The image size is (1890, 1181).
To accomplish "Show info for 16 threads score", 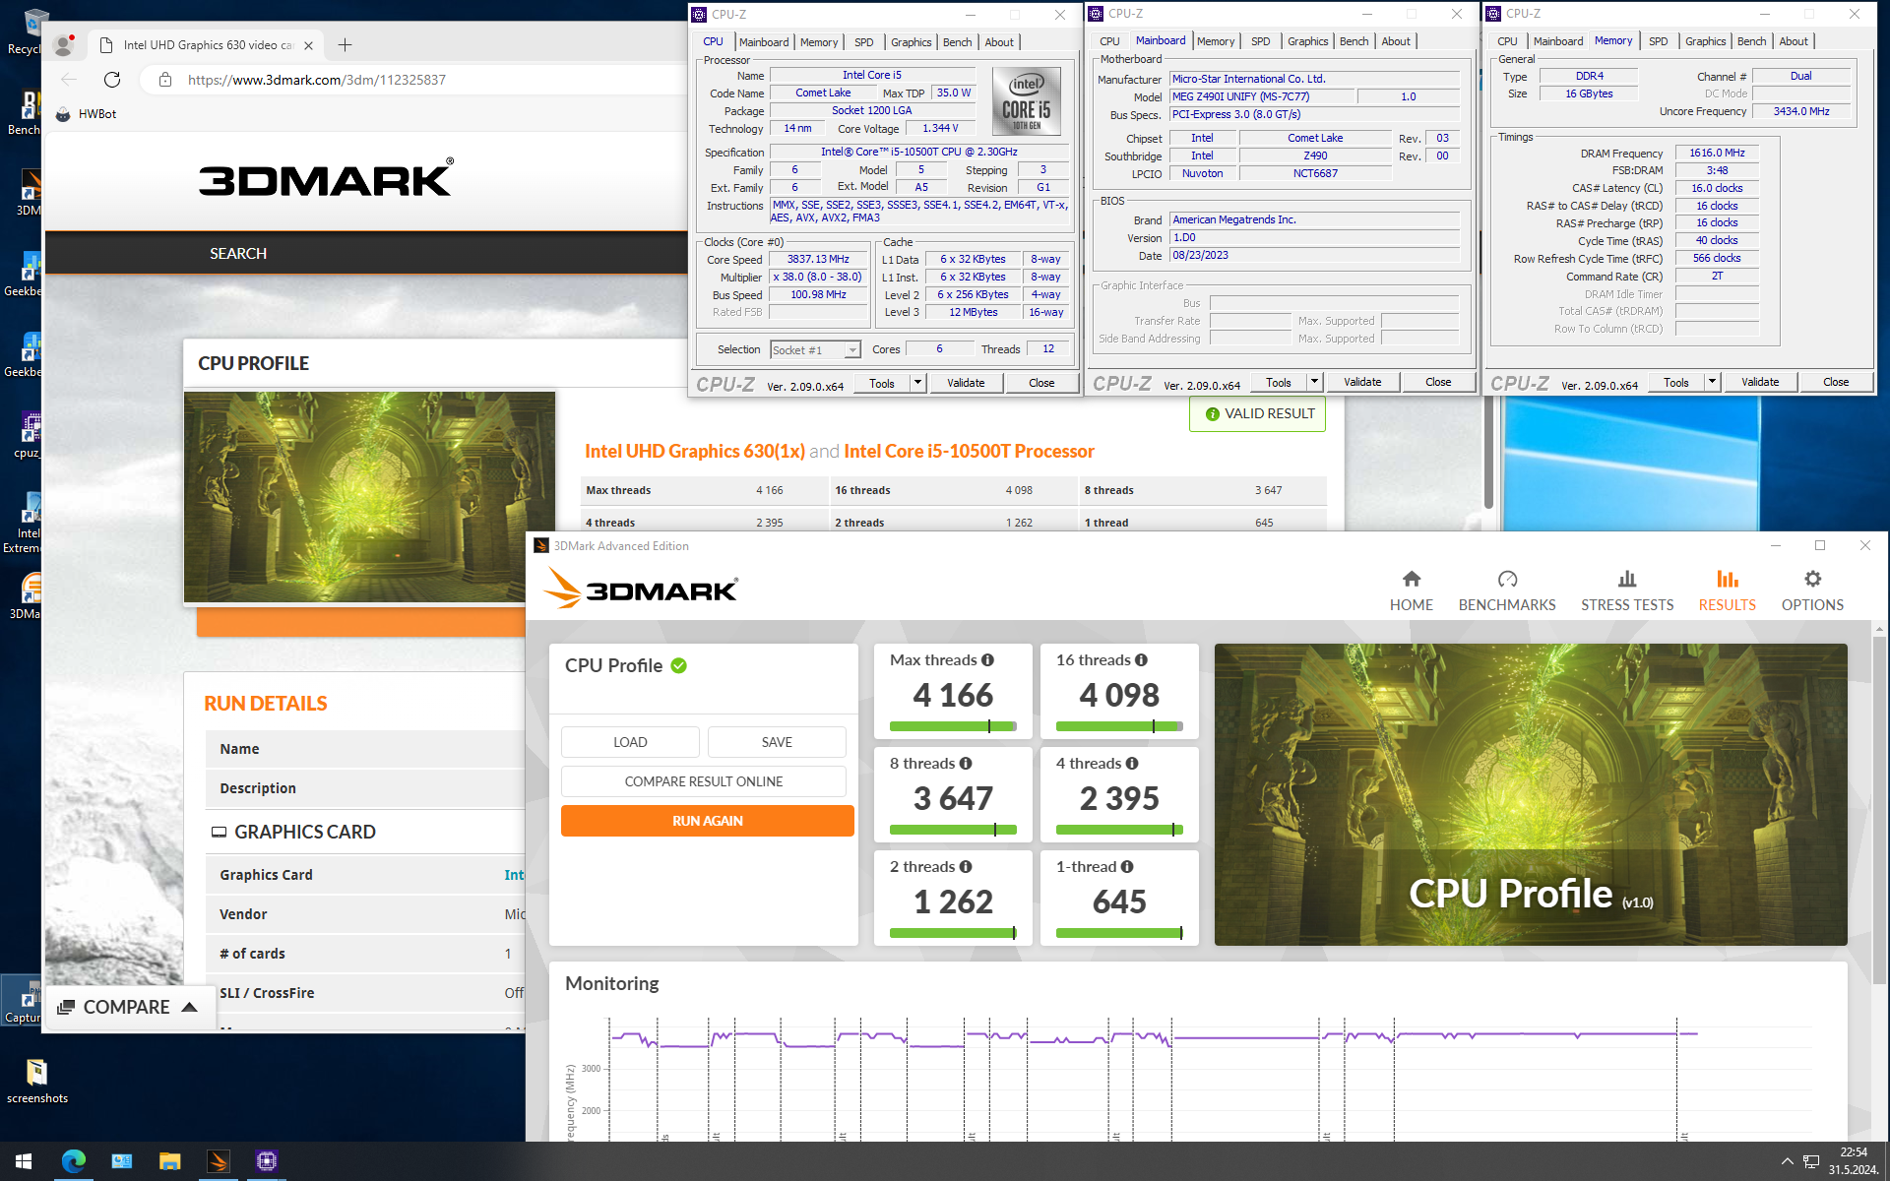I will click(x=1141, y=660).
